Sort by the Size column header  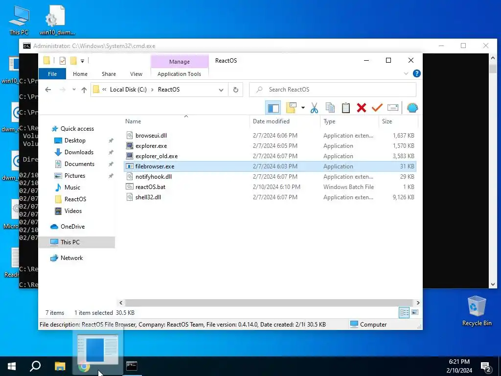point(387,121)
